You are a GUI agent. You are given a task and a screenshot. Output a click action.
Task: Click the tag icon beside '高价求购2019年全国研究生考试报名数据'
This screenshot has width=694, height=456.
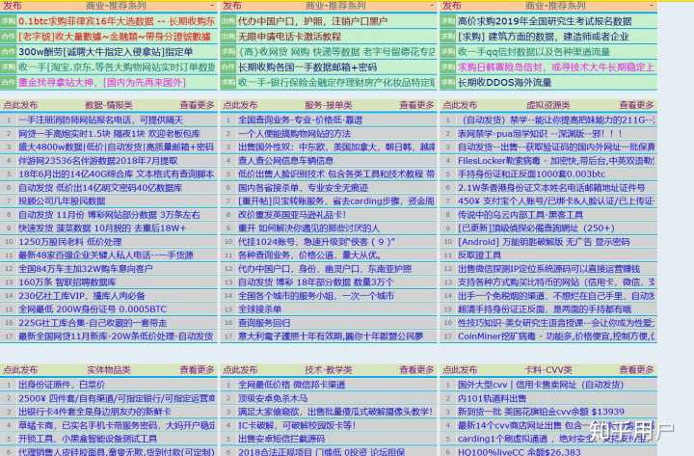(x=448, y=21)
